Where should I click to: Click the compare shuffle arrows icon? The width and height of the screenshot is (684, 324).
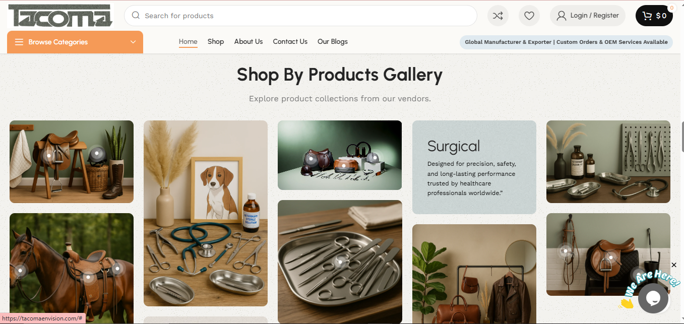pyautogui.click(x=498, y=16)
